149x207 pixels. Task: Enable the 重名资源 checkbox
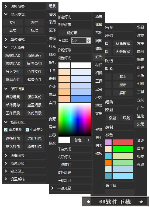[6, 130]
